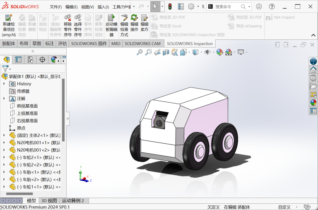The width and height of the screenshot is (318, 210).
Task: Click the Zoom to Fit magnifier icon
Action: (140, 52)
